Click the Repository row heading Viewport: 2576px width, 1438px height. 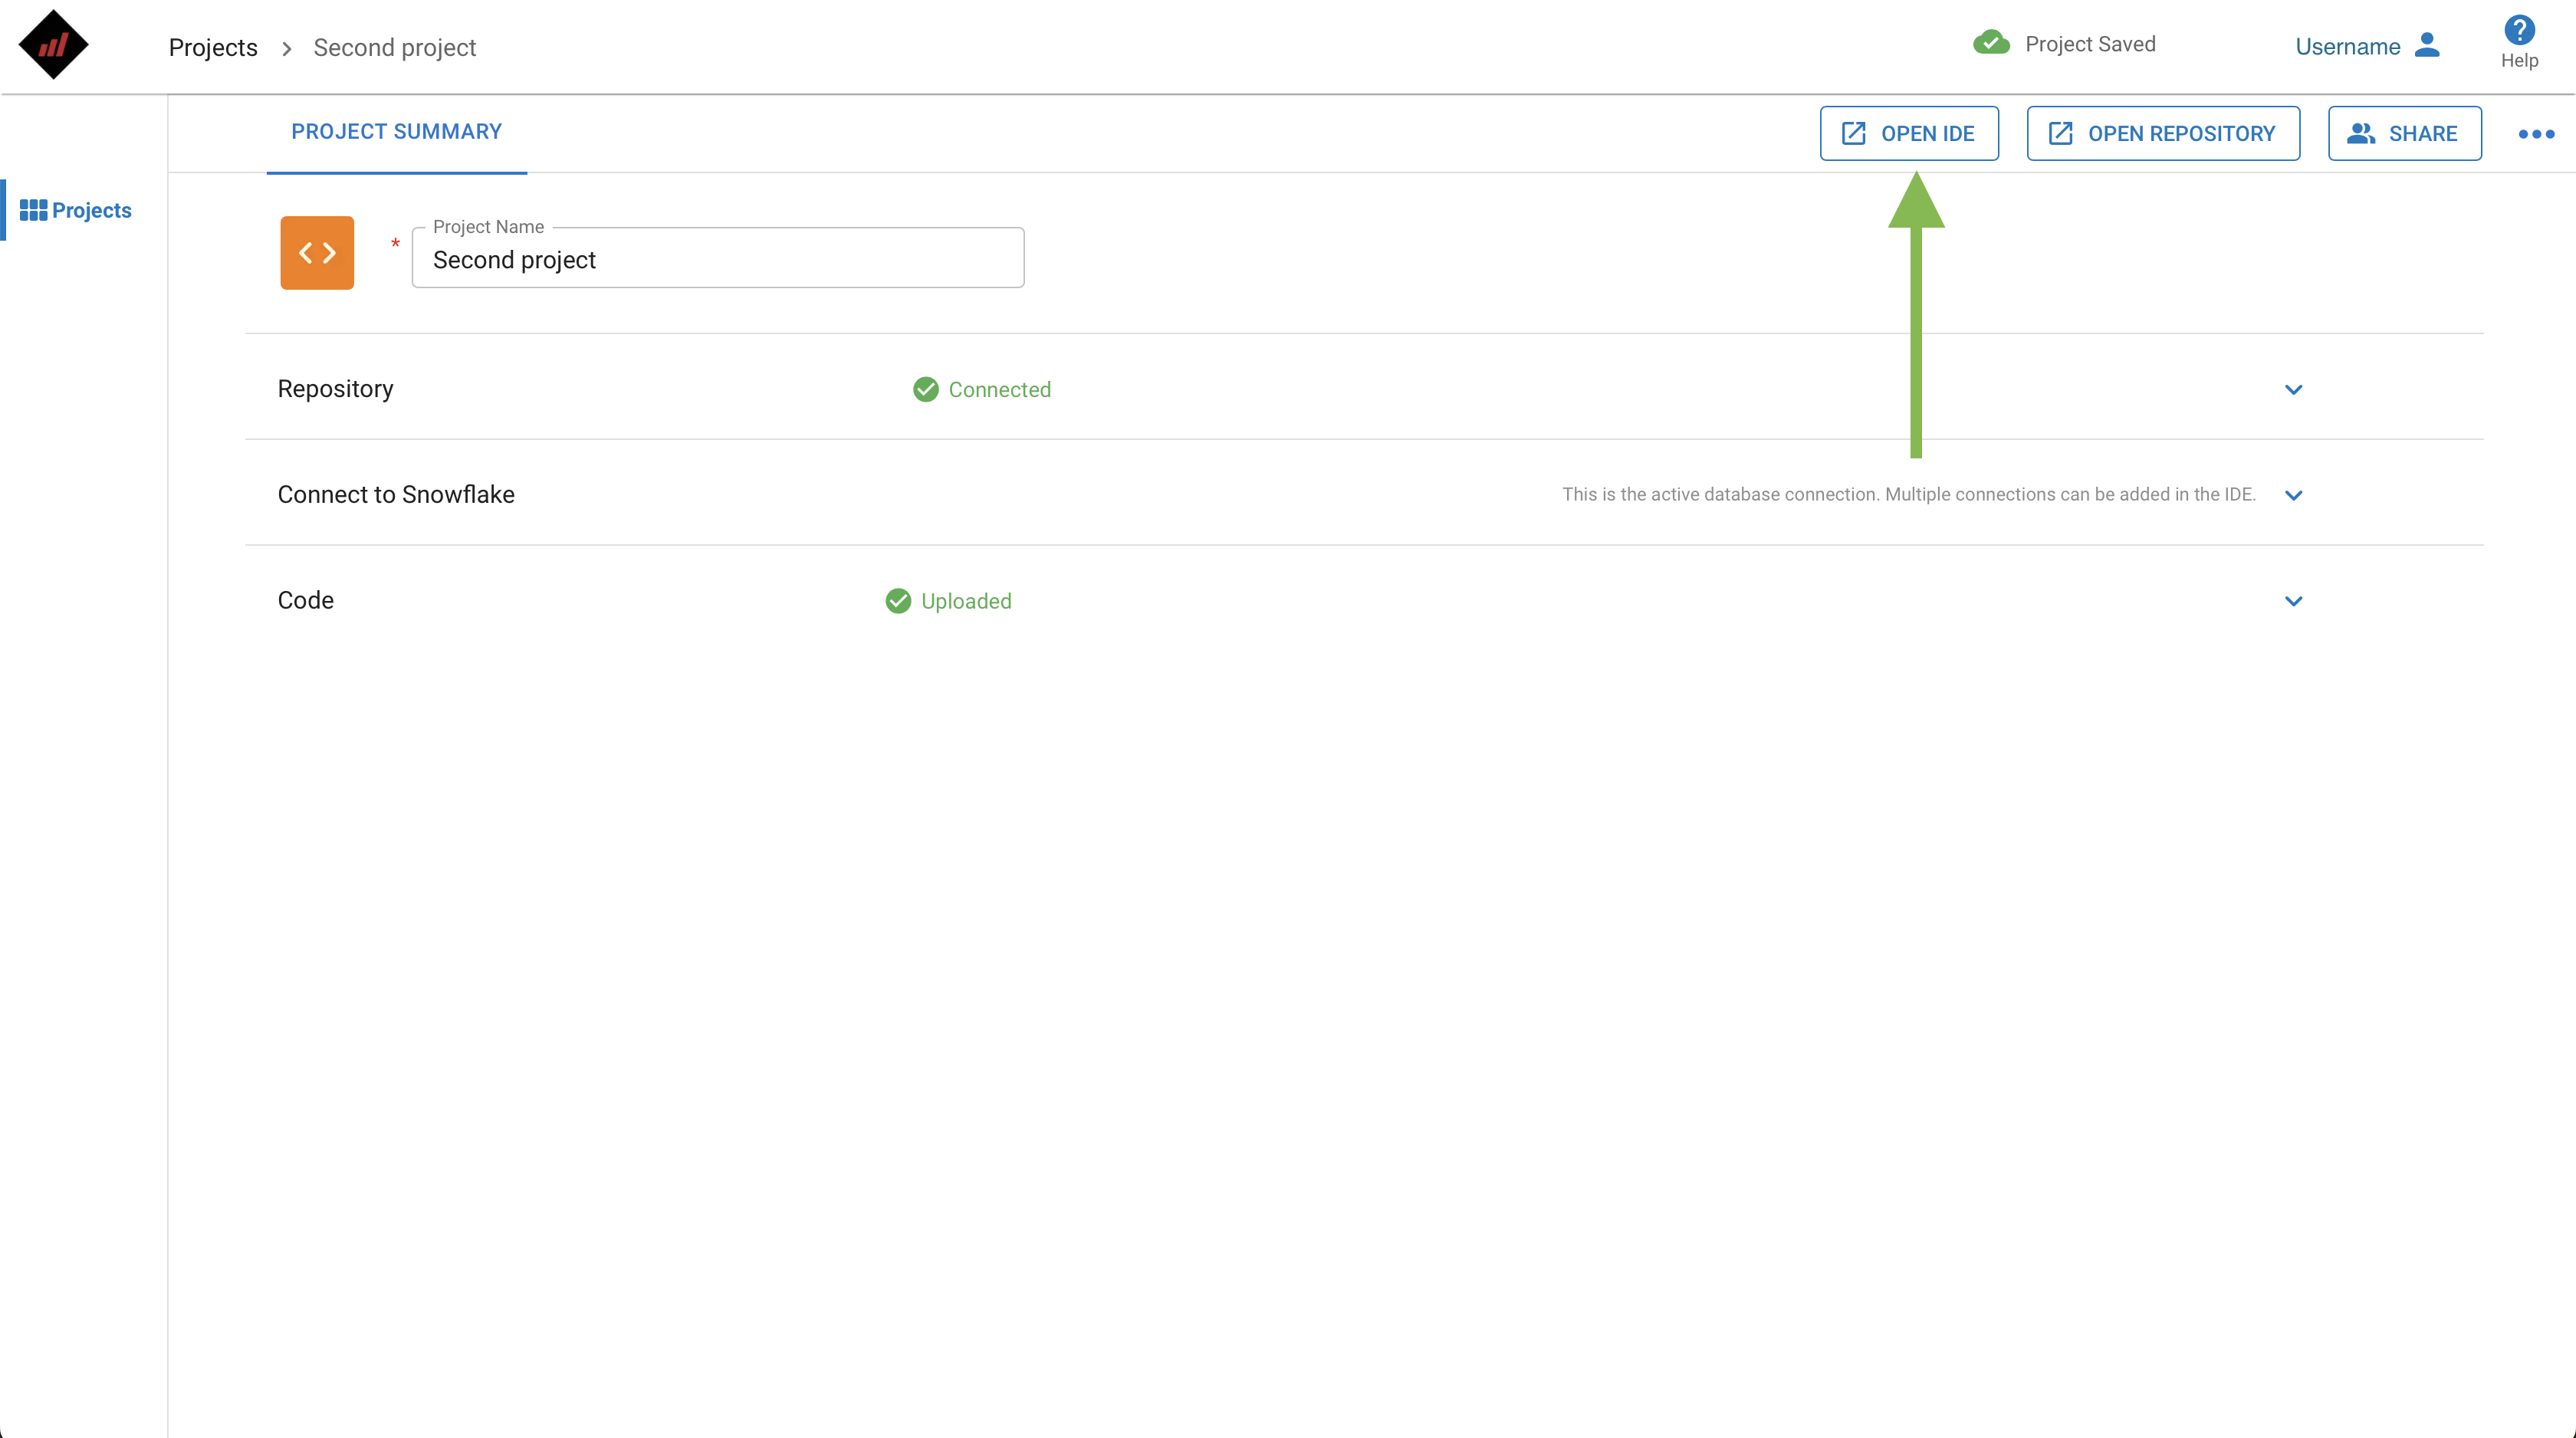(x=335, y=388)
